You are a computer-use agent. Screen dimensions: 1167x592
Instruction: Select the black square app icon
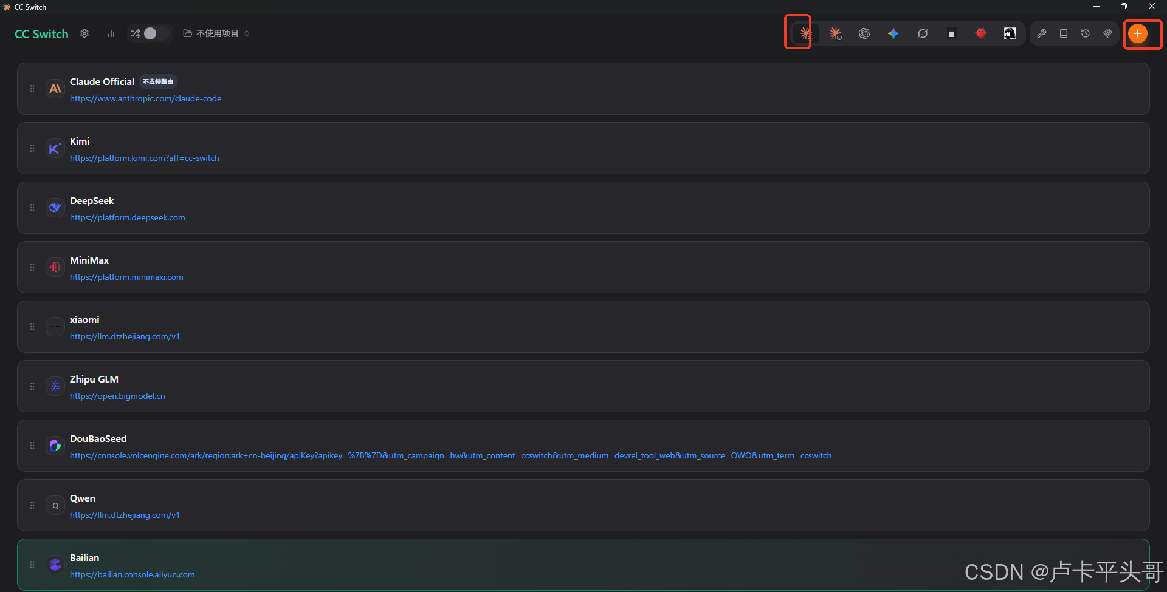tap(952, 33)
